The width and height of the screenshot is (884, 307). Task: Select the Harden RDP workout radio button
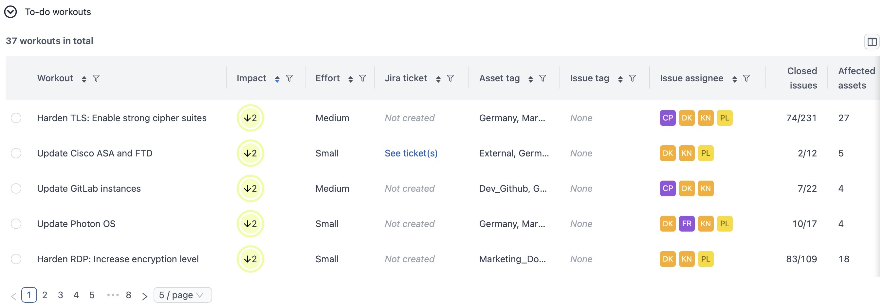point(16,259)
